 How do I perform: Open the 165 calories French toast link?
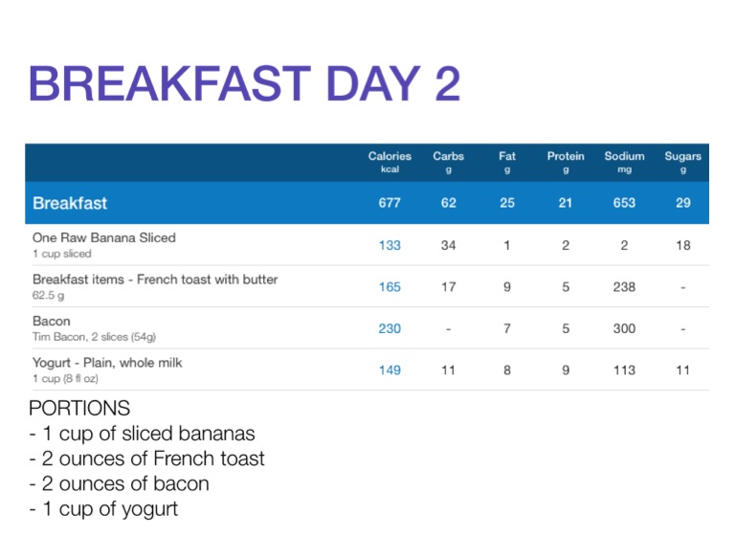coord(390,286)
